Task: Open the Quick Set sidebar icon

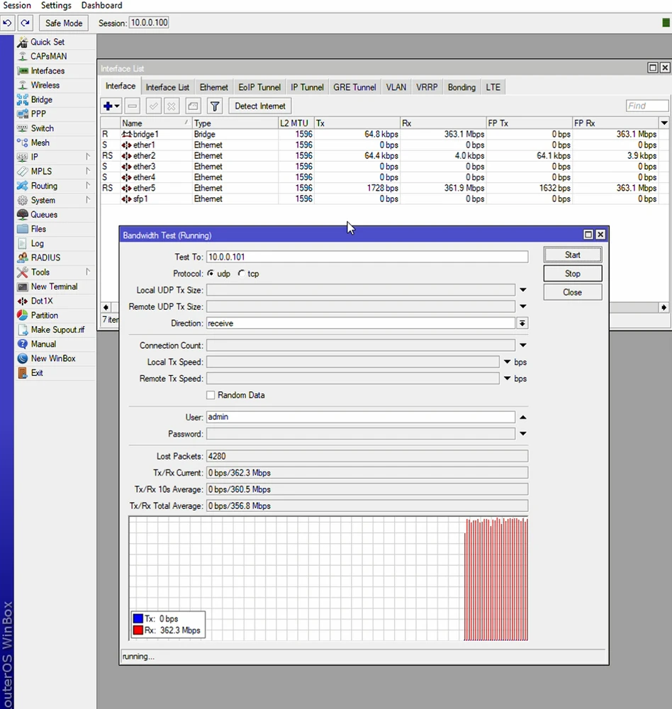Action: (23, 42)
